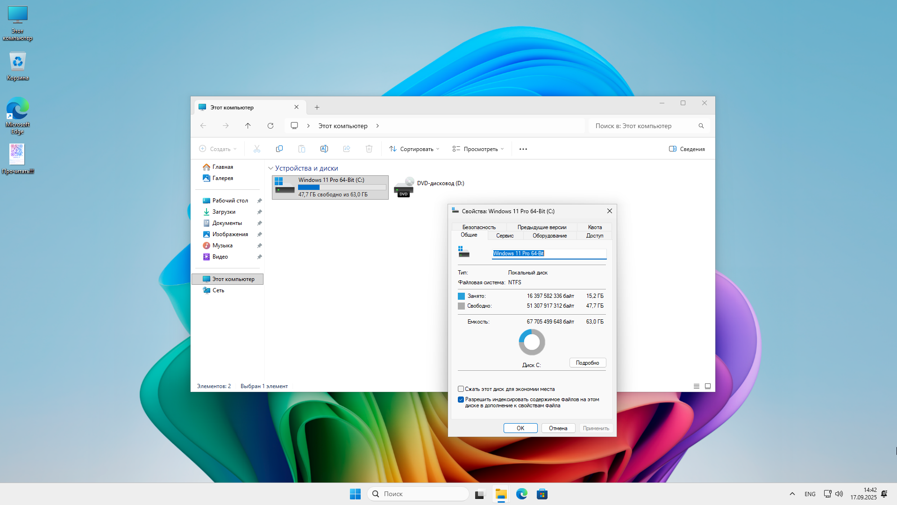This screenshot has height=505, width=897.
Task: Collapse the Устройства и диски group
Action: [x=271, y=168]
